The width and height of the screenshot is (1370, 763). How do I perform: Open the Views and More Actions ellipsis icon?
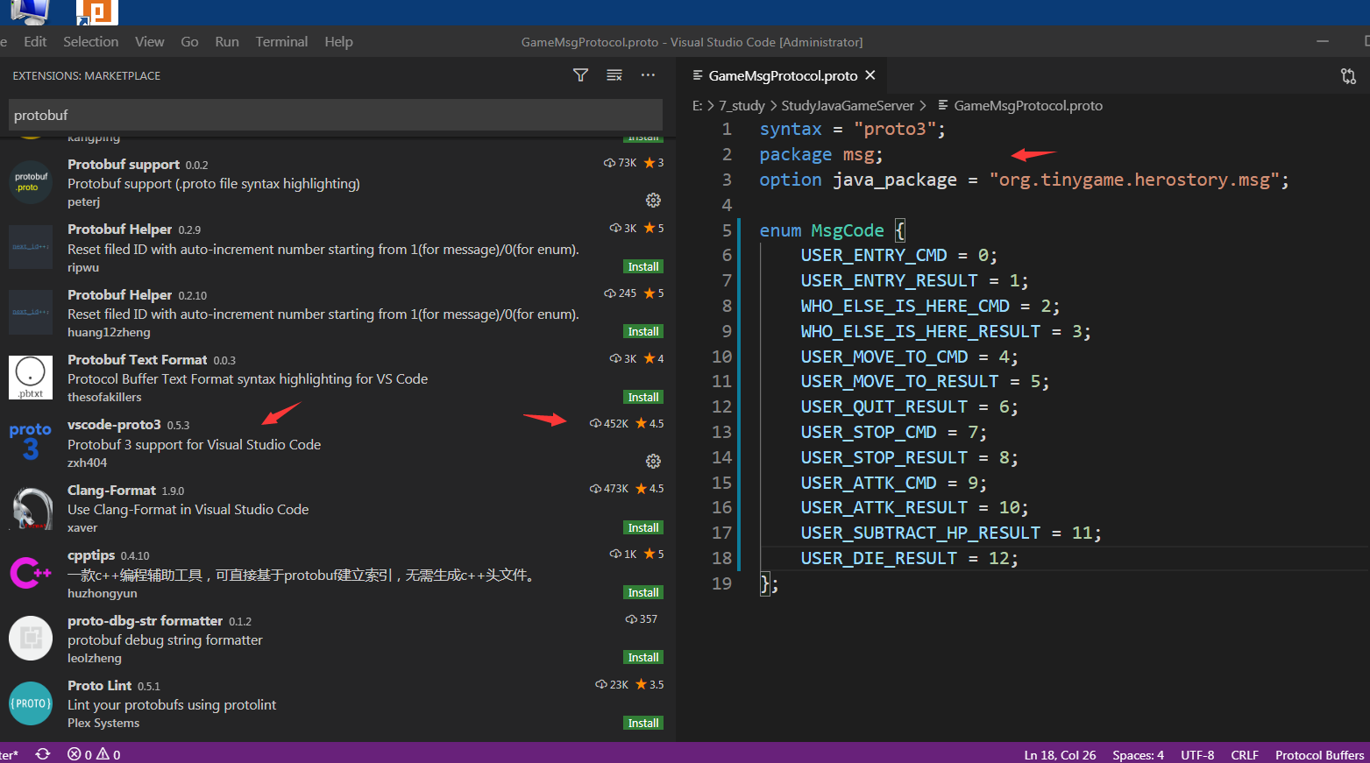(648, 75)
